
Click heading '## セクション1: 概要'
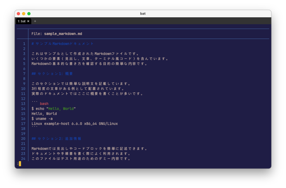(x=52, y=74)
